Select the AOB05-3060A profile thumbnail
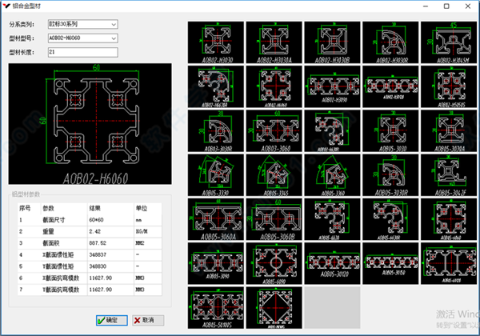 216,219
